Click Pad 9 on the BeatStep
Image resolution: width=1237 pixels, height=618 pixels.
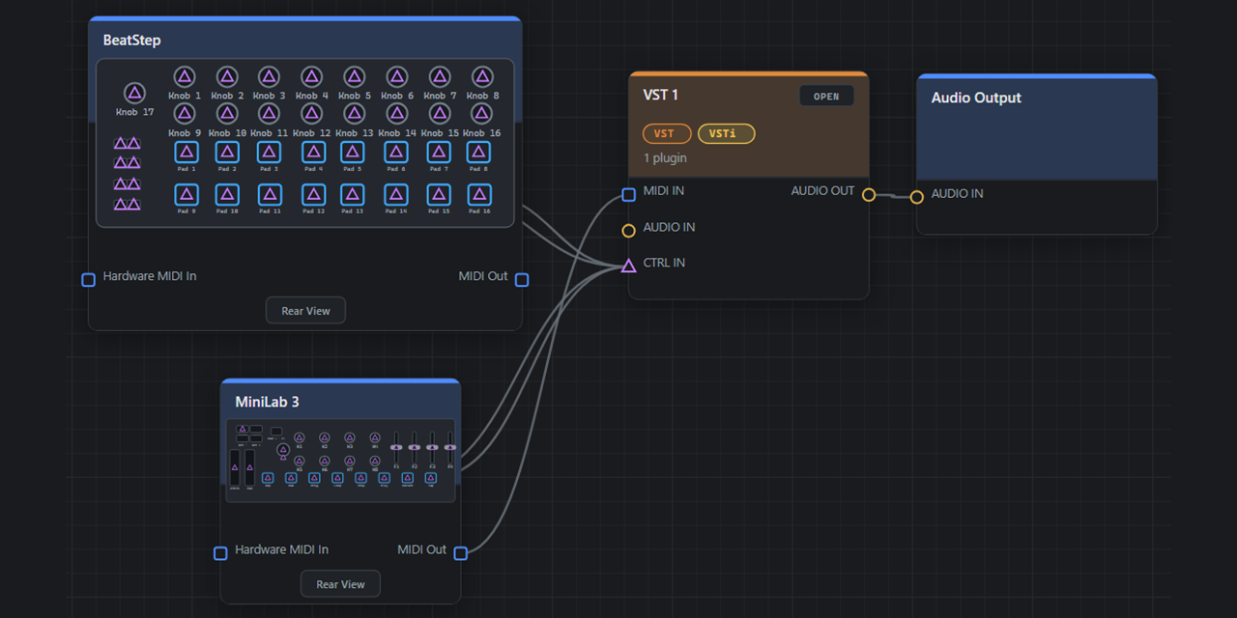[187, 195]
